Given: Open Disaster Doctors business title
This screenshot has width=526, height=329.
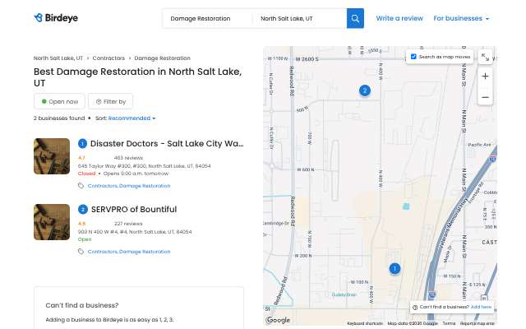Looking at the screenshot, I should [167, 144].
